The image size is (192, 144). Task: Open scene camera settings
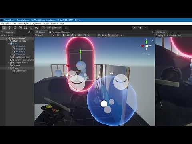point(103,35)
